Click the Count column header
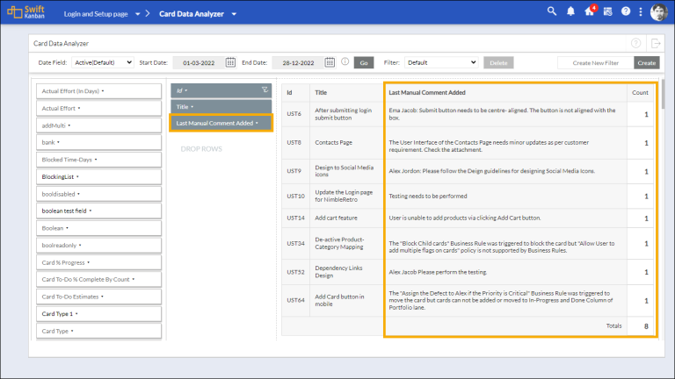 [x=640, y=92]
